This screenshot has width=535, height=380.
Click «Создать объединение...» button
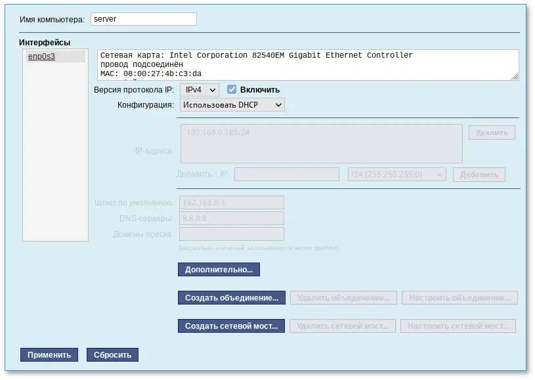point(231,297)
